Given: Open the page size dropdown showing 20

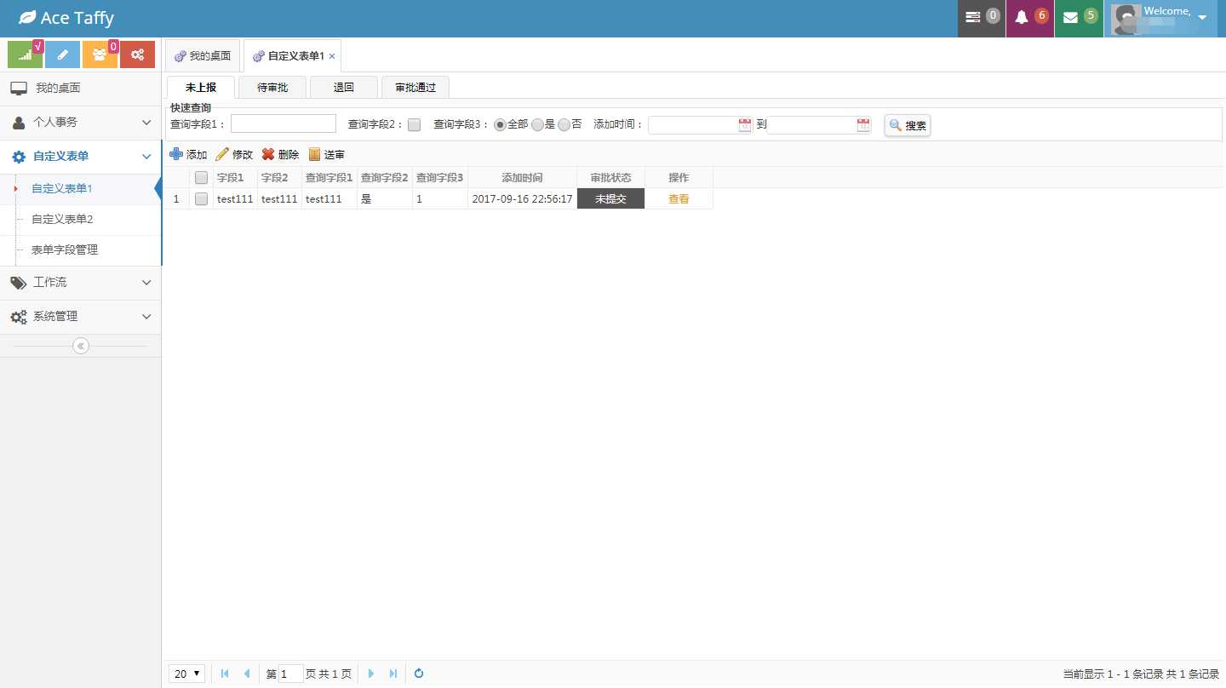Looking at the screenshot, I should point(186,674).
